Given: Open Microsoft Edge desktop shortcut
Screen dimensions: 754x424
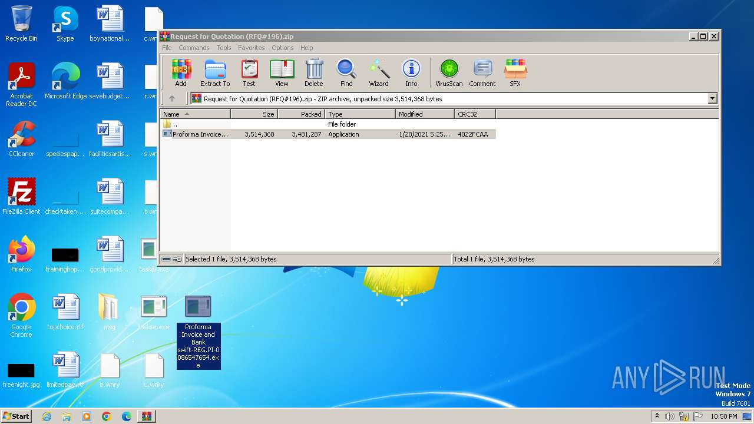Looking at the screenshot, I should [x=65, y=81].
